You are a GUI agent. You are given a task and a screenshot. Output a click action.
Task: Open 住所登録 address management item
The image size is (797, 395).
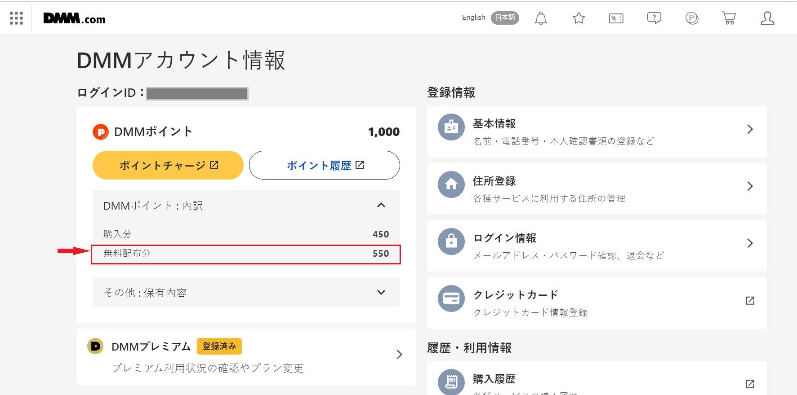click(597, 189)
